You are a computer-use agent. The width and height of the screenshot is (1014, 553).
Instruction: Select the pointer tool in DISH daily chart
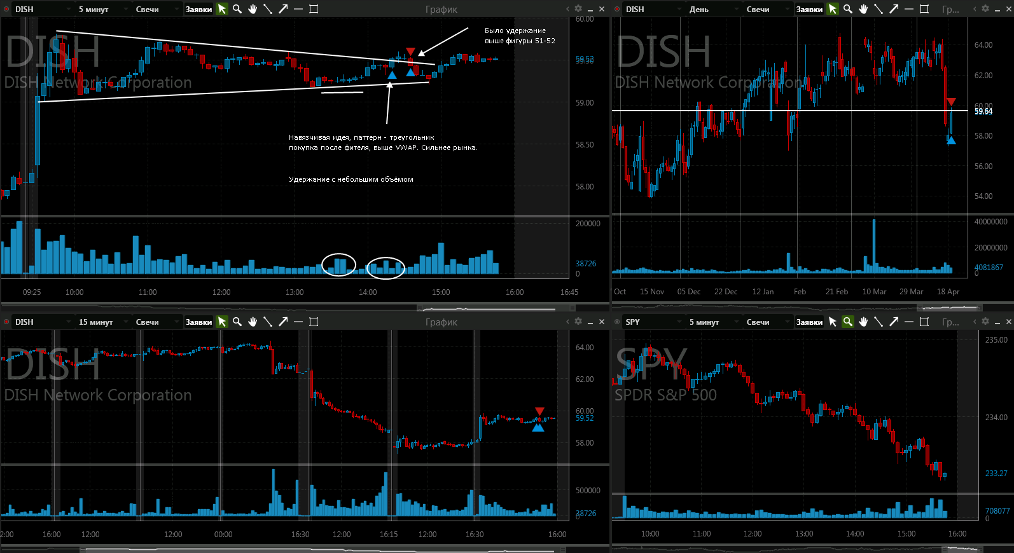pos(833,9)
